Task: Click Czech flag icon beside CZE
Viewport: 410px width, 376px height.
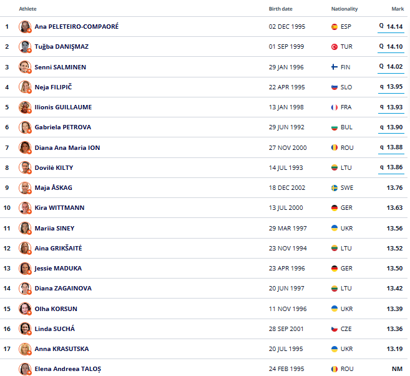Action: coord(334,329)
